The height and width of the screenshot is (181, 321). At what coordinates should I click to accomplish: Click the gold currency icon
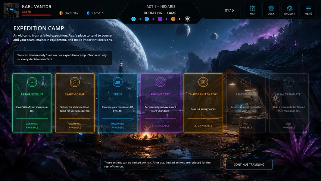coord(61,13)
